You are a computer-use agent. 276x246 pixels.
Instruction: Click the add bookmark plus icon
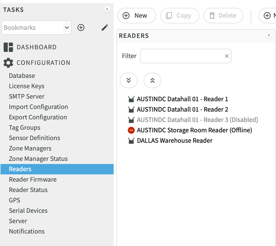[81, 28]
